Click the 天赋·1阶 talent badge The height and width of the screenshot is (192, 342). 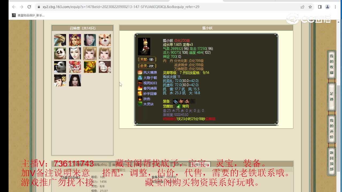pos(147,59)
